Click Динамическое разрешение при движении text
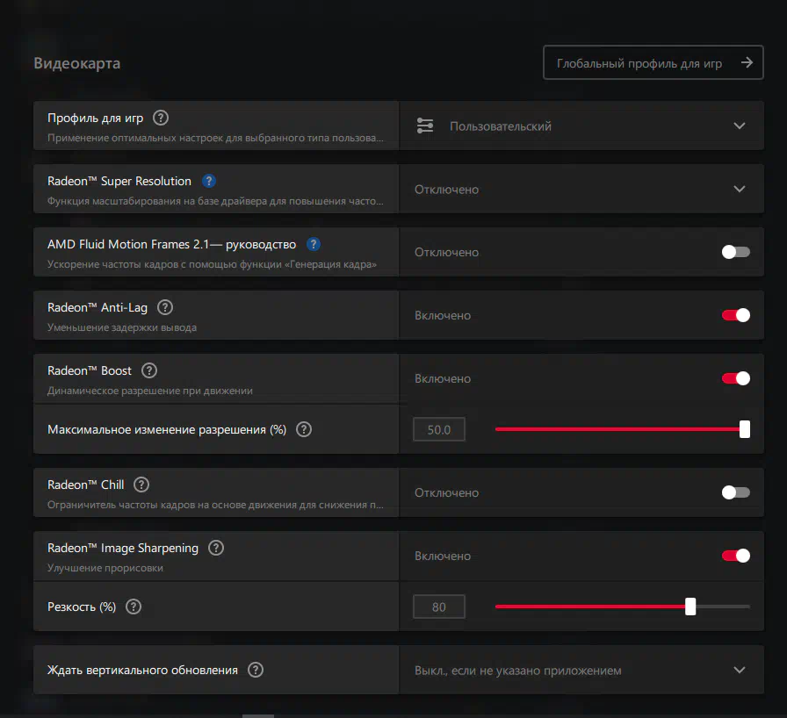787x718 pixels. [150, 391]
